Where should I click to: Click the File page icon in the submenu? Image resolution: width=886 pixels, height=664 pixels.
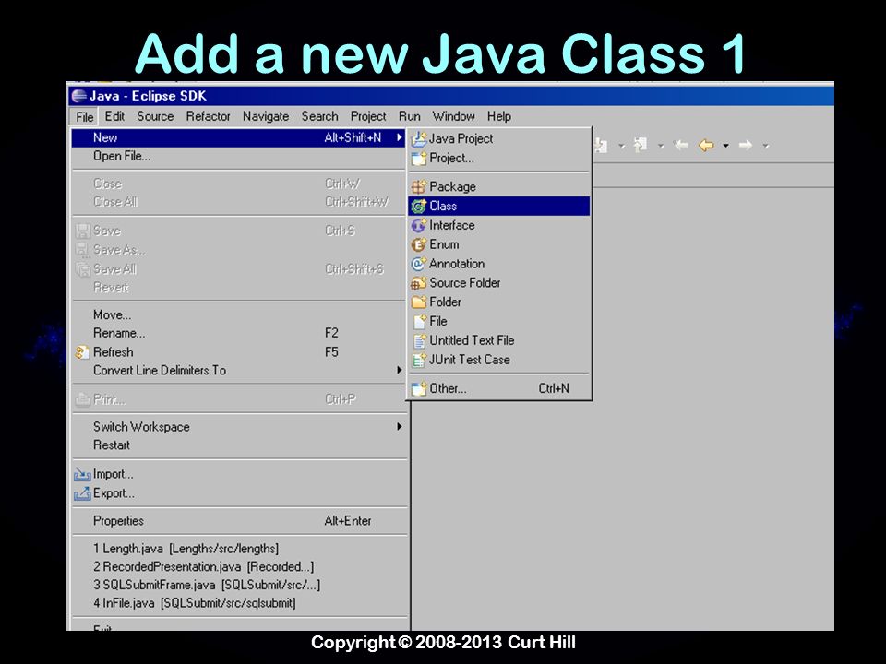[420, 321]
